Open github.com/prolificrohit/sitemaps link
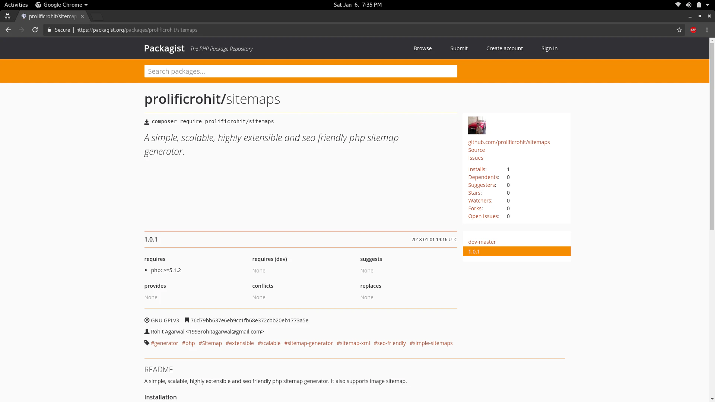Screen dimensions: 715x402 (x=509, y=142)
